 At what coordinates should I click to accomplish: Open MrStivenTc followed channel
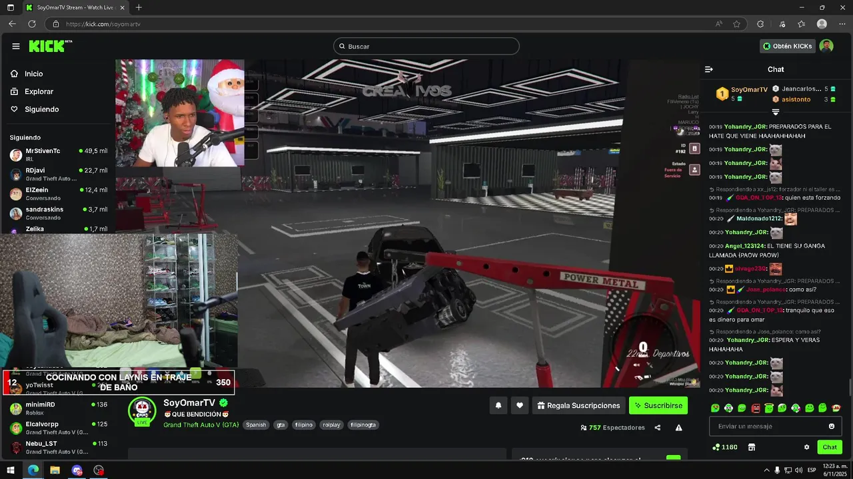coord(59,154)
